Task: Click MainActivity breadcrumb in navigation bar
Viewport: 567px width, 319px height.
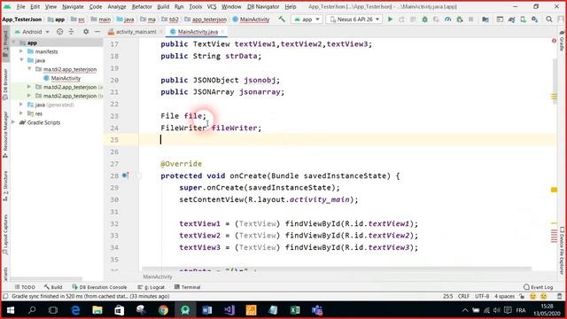Action: (x=251, y=19)
